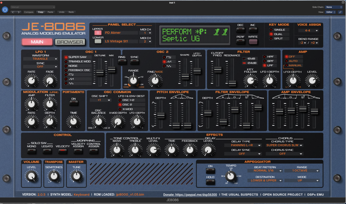Click the OSC 2 Range knob
The width and height of the screenshot is (346, 204).
click(x=133, y=80)
